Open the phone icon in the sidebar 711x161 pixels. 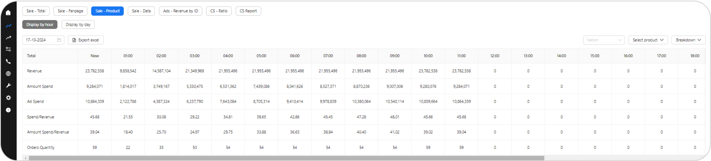click(8, 62)
